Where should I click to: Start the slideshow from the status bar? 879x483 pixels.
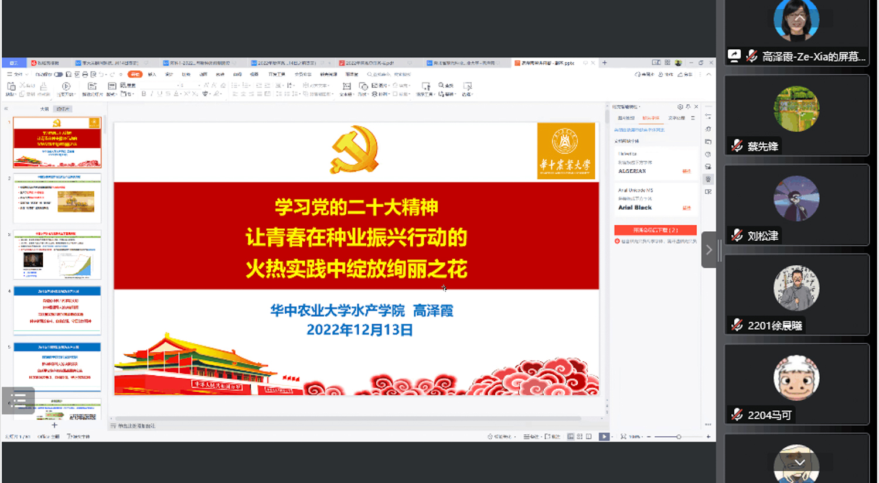[604, 436]
